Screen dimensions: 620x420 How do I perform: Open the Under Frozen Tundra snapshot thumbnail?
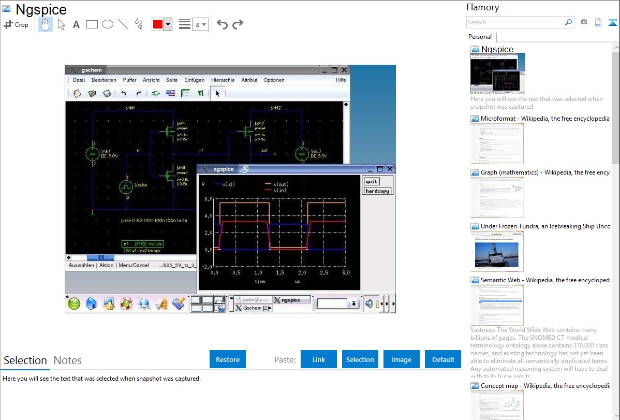(497, 251)
